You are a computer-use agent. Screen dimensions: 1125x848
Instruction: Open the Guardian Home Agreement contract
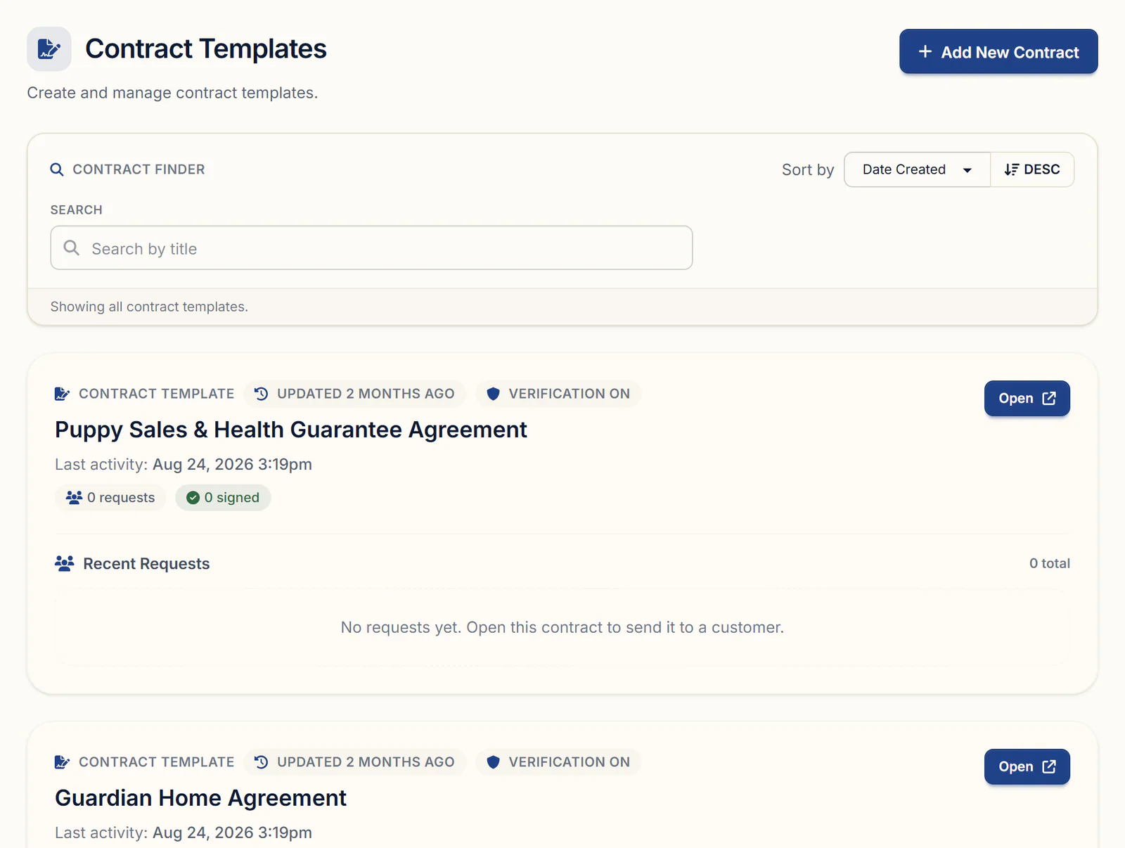(x=1027, y=766)
